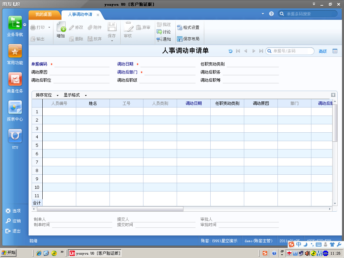Open the list view icon beside 高级
The height and width of the screenshot is (258, 344).
tap(335, 51)
